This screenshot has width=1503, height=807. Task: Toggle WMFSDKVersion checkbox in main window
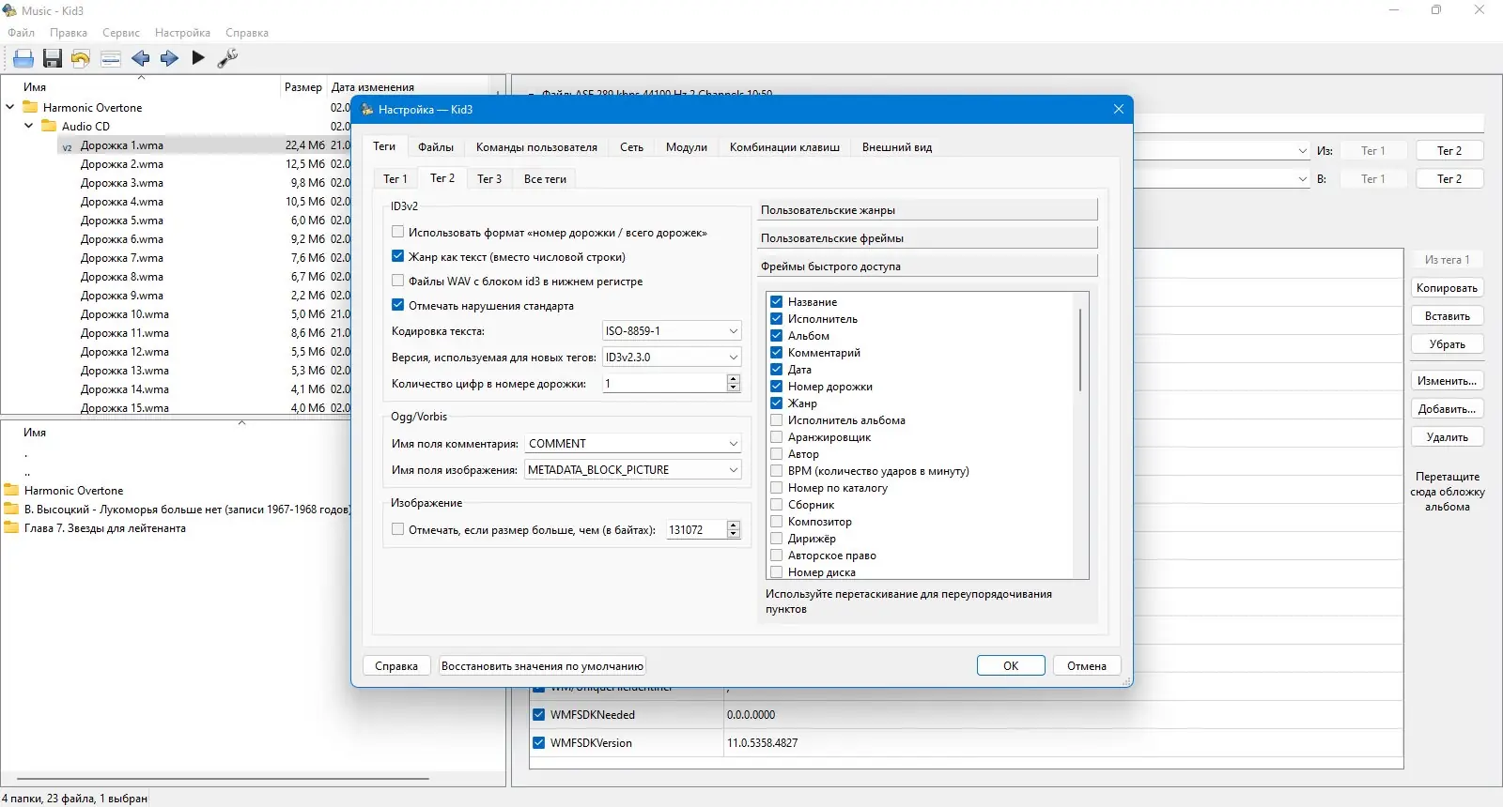539,742
